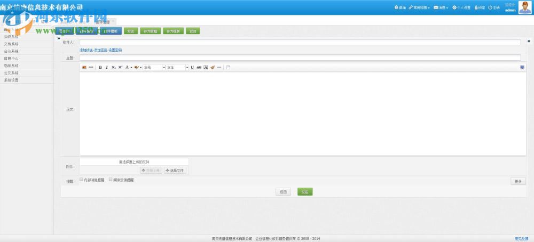Click 注销 to log out
The image size is (534, 242).
[x=494, y=7]
